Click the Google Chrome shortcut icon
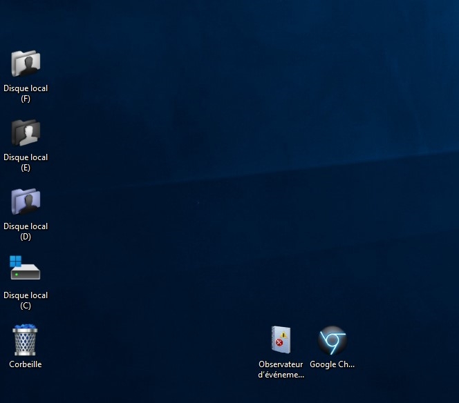This screenshot has height=403, width=459. click(332, 341)
